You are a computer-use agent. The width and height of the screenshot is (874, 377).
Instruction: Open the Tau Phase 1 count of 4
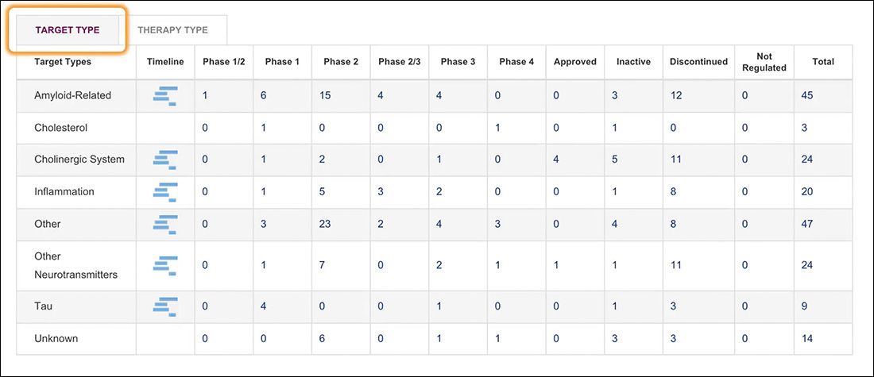[262, 307]
